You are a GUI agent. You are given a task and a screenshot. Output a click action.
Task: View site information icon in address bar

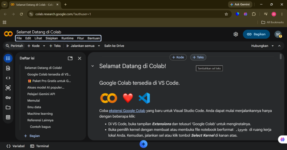click(x=31, y=14)
